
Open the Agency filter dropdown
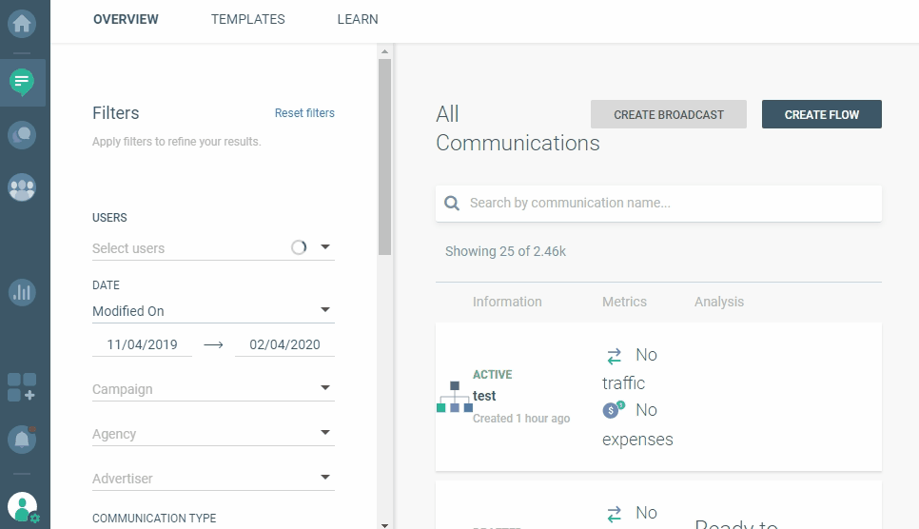pyautogui.click(x=325, y=433)
